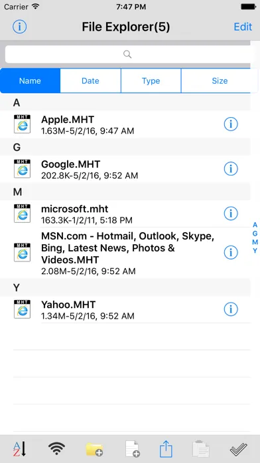This screenshot has height=463, width=260.
Task: Tap the paste clipboard icon
Action: pos(201,449)
